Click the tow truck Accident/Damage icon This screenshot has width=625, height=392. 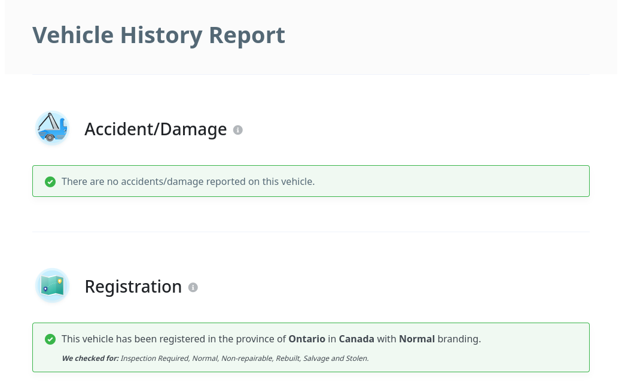(x=52, y=129)
